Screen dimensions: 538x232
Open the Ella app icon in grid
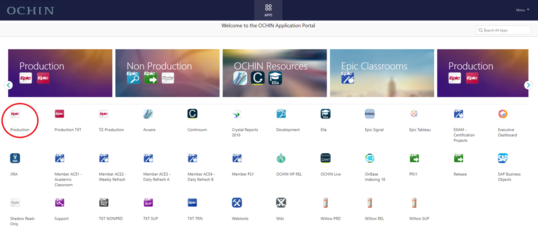(x=325, y=114)
